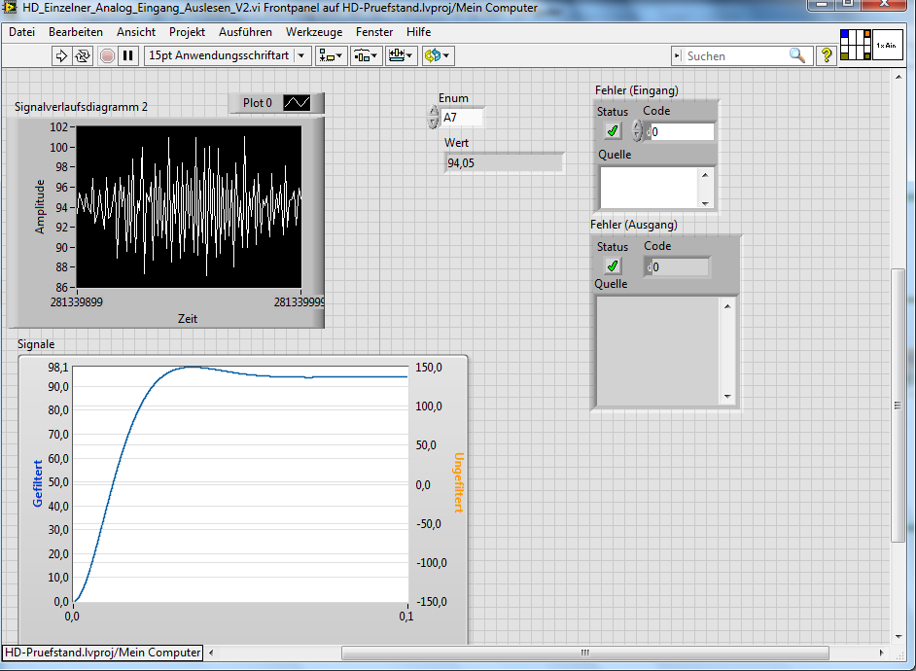Click into the Code field of Fehler (Eingang)

pyautogui.click(x=684, y=131)
